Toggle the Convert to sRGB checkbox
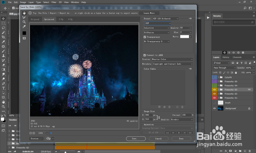Viewport: 256px width, 153px height. 145,55
